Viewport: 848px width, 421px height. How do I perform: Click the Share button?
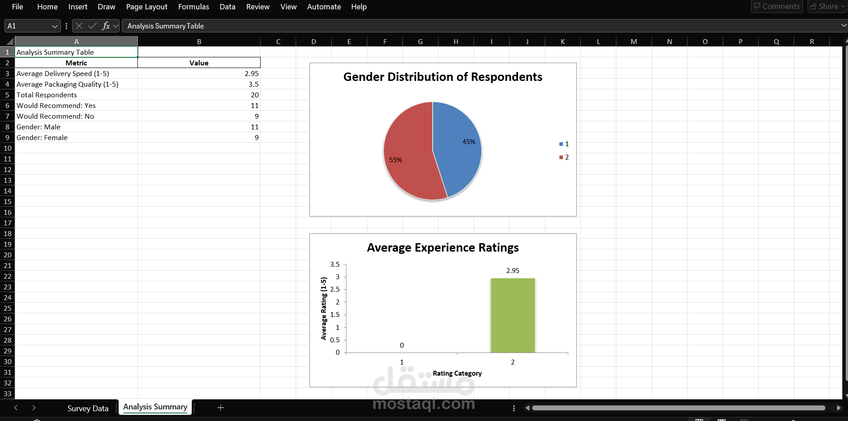[824, 6]
